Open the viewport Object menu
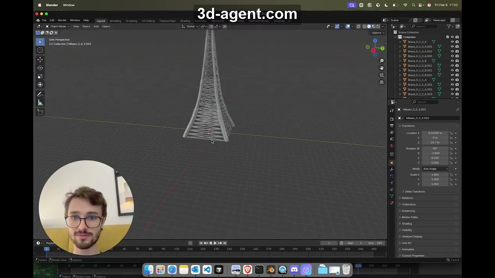This screenshot has height=278, width=495. pos(106,26)
